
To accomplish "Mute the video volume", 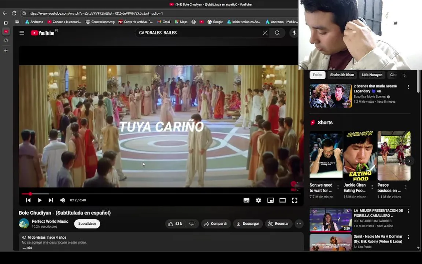I will 63,200.
